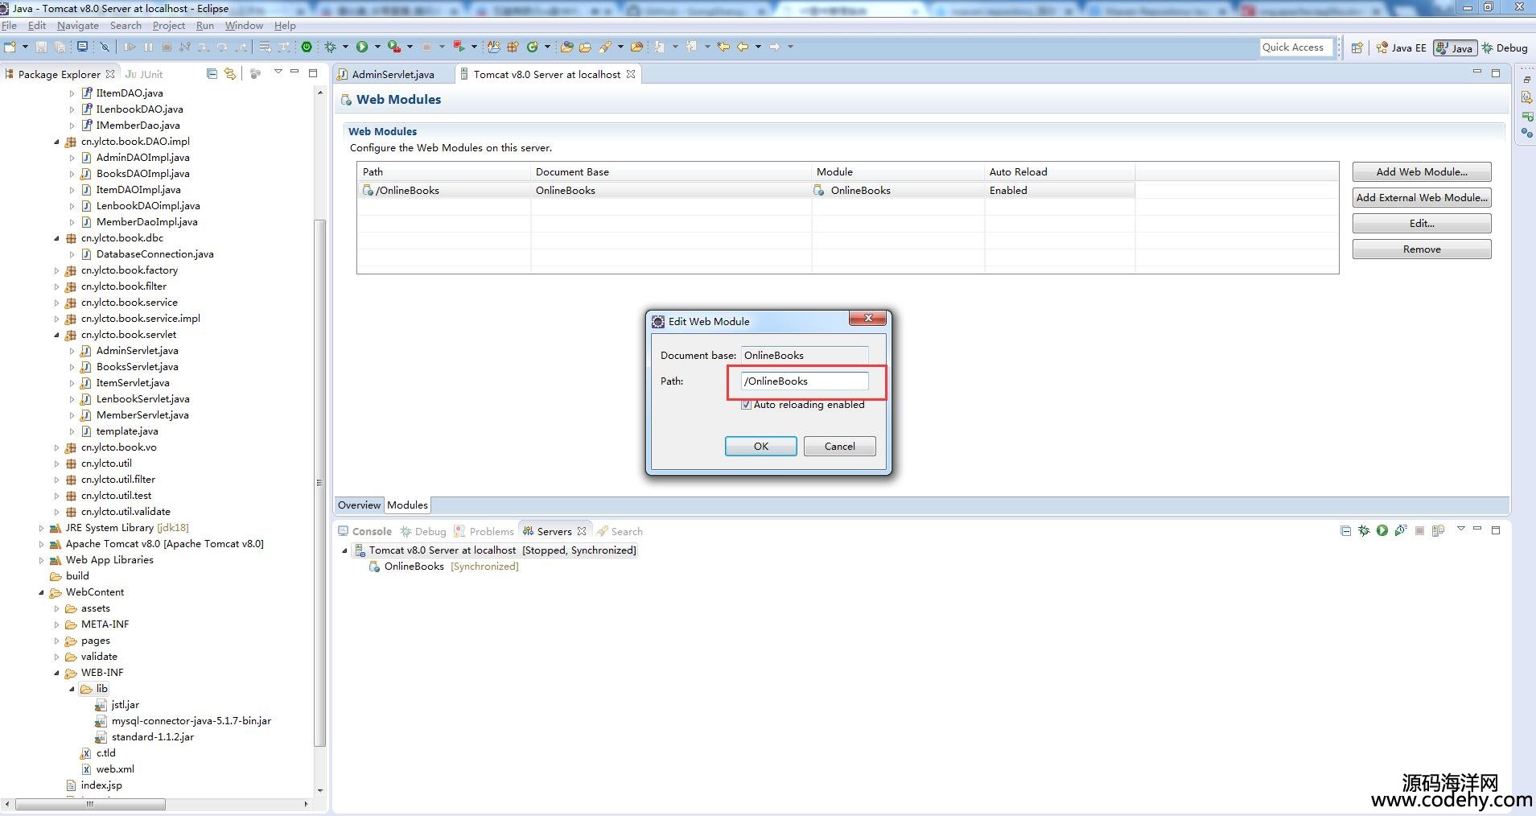
Task: Collapse the cn.ylcto.book.DAO.impl package
Action: point(56,142)
